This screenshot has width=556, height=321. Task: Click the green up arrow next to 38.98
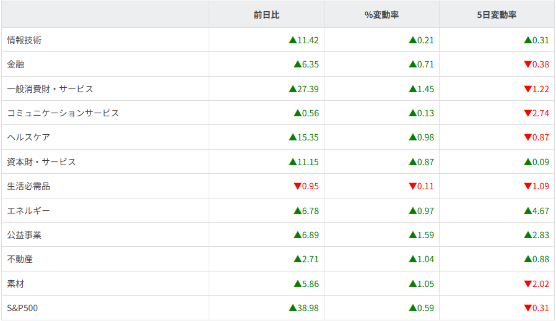coord(292,308)
